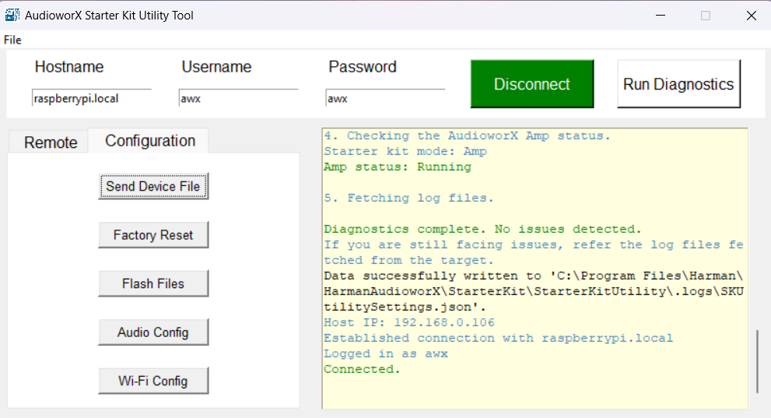
Task: Open the Flash Files option
Action: tap(153, 284)
